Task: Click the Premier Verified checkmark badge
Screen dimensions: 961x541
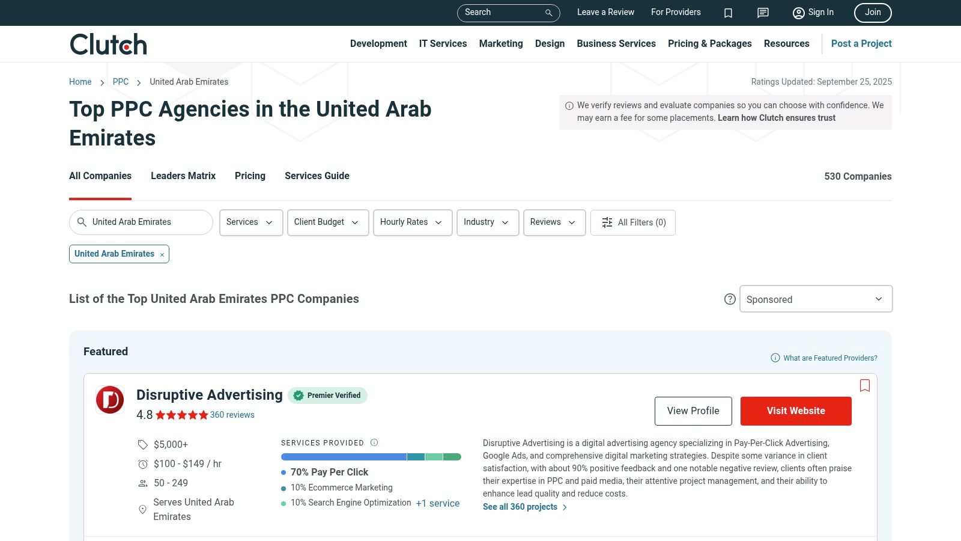Action: click(x=299, y=396)
